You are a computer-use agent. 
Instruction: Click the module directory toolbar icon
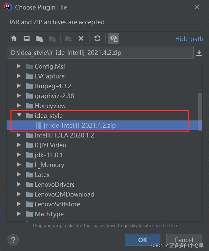pos(52,39)
